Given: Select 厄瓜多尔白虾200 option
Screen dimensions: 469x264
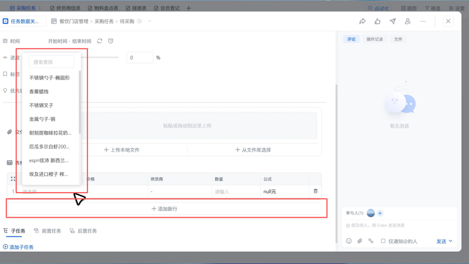Looking at the screenshot, I should pos(49,146).
